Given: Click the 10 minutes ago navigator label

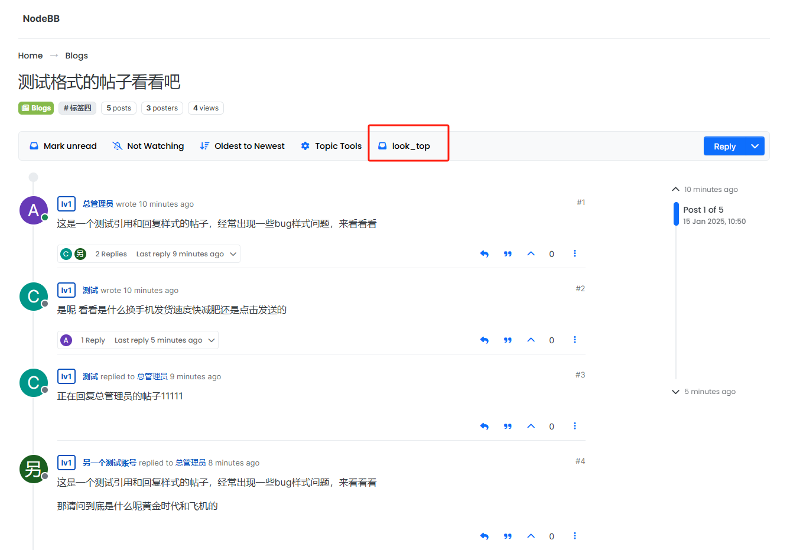Looking at the screenshot, I should [711, 190].
